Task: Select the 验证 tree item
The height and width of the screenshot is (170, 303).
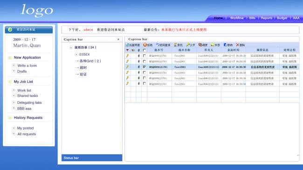Action: pyautogui.click(x=83, y=75)
